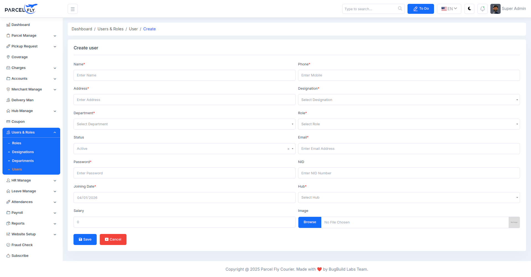This screenshot has width=531, height=277.
Task: Open the Subscribe sidebar item
Action: click(20, 255)
